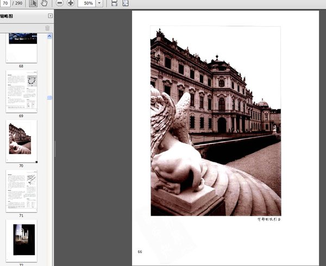Click the 50% zoom level field
Image resolution: width=326 pixels, height=266 pixels.
[87, 3]
